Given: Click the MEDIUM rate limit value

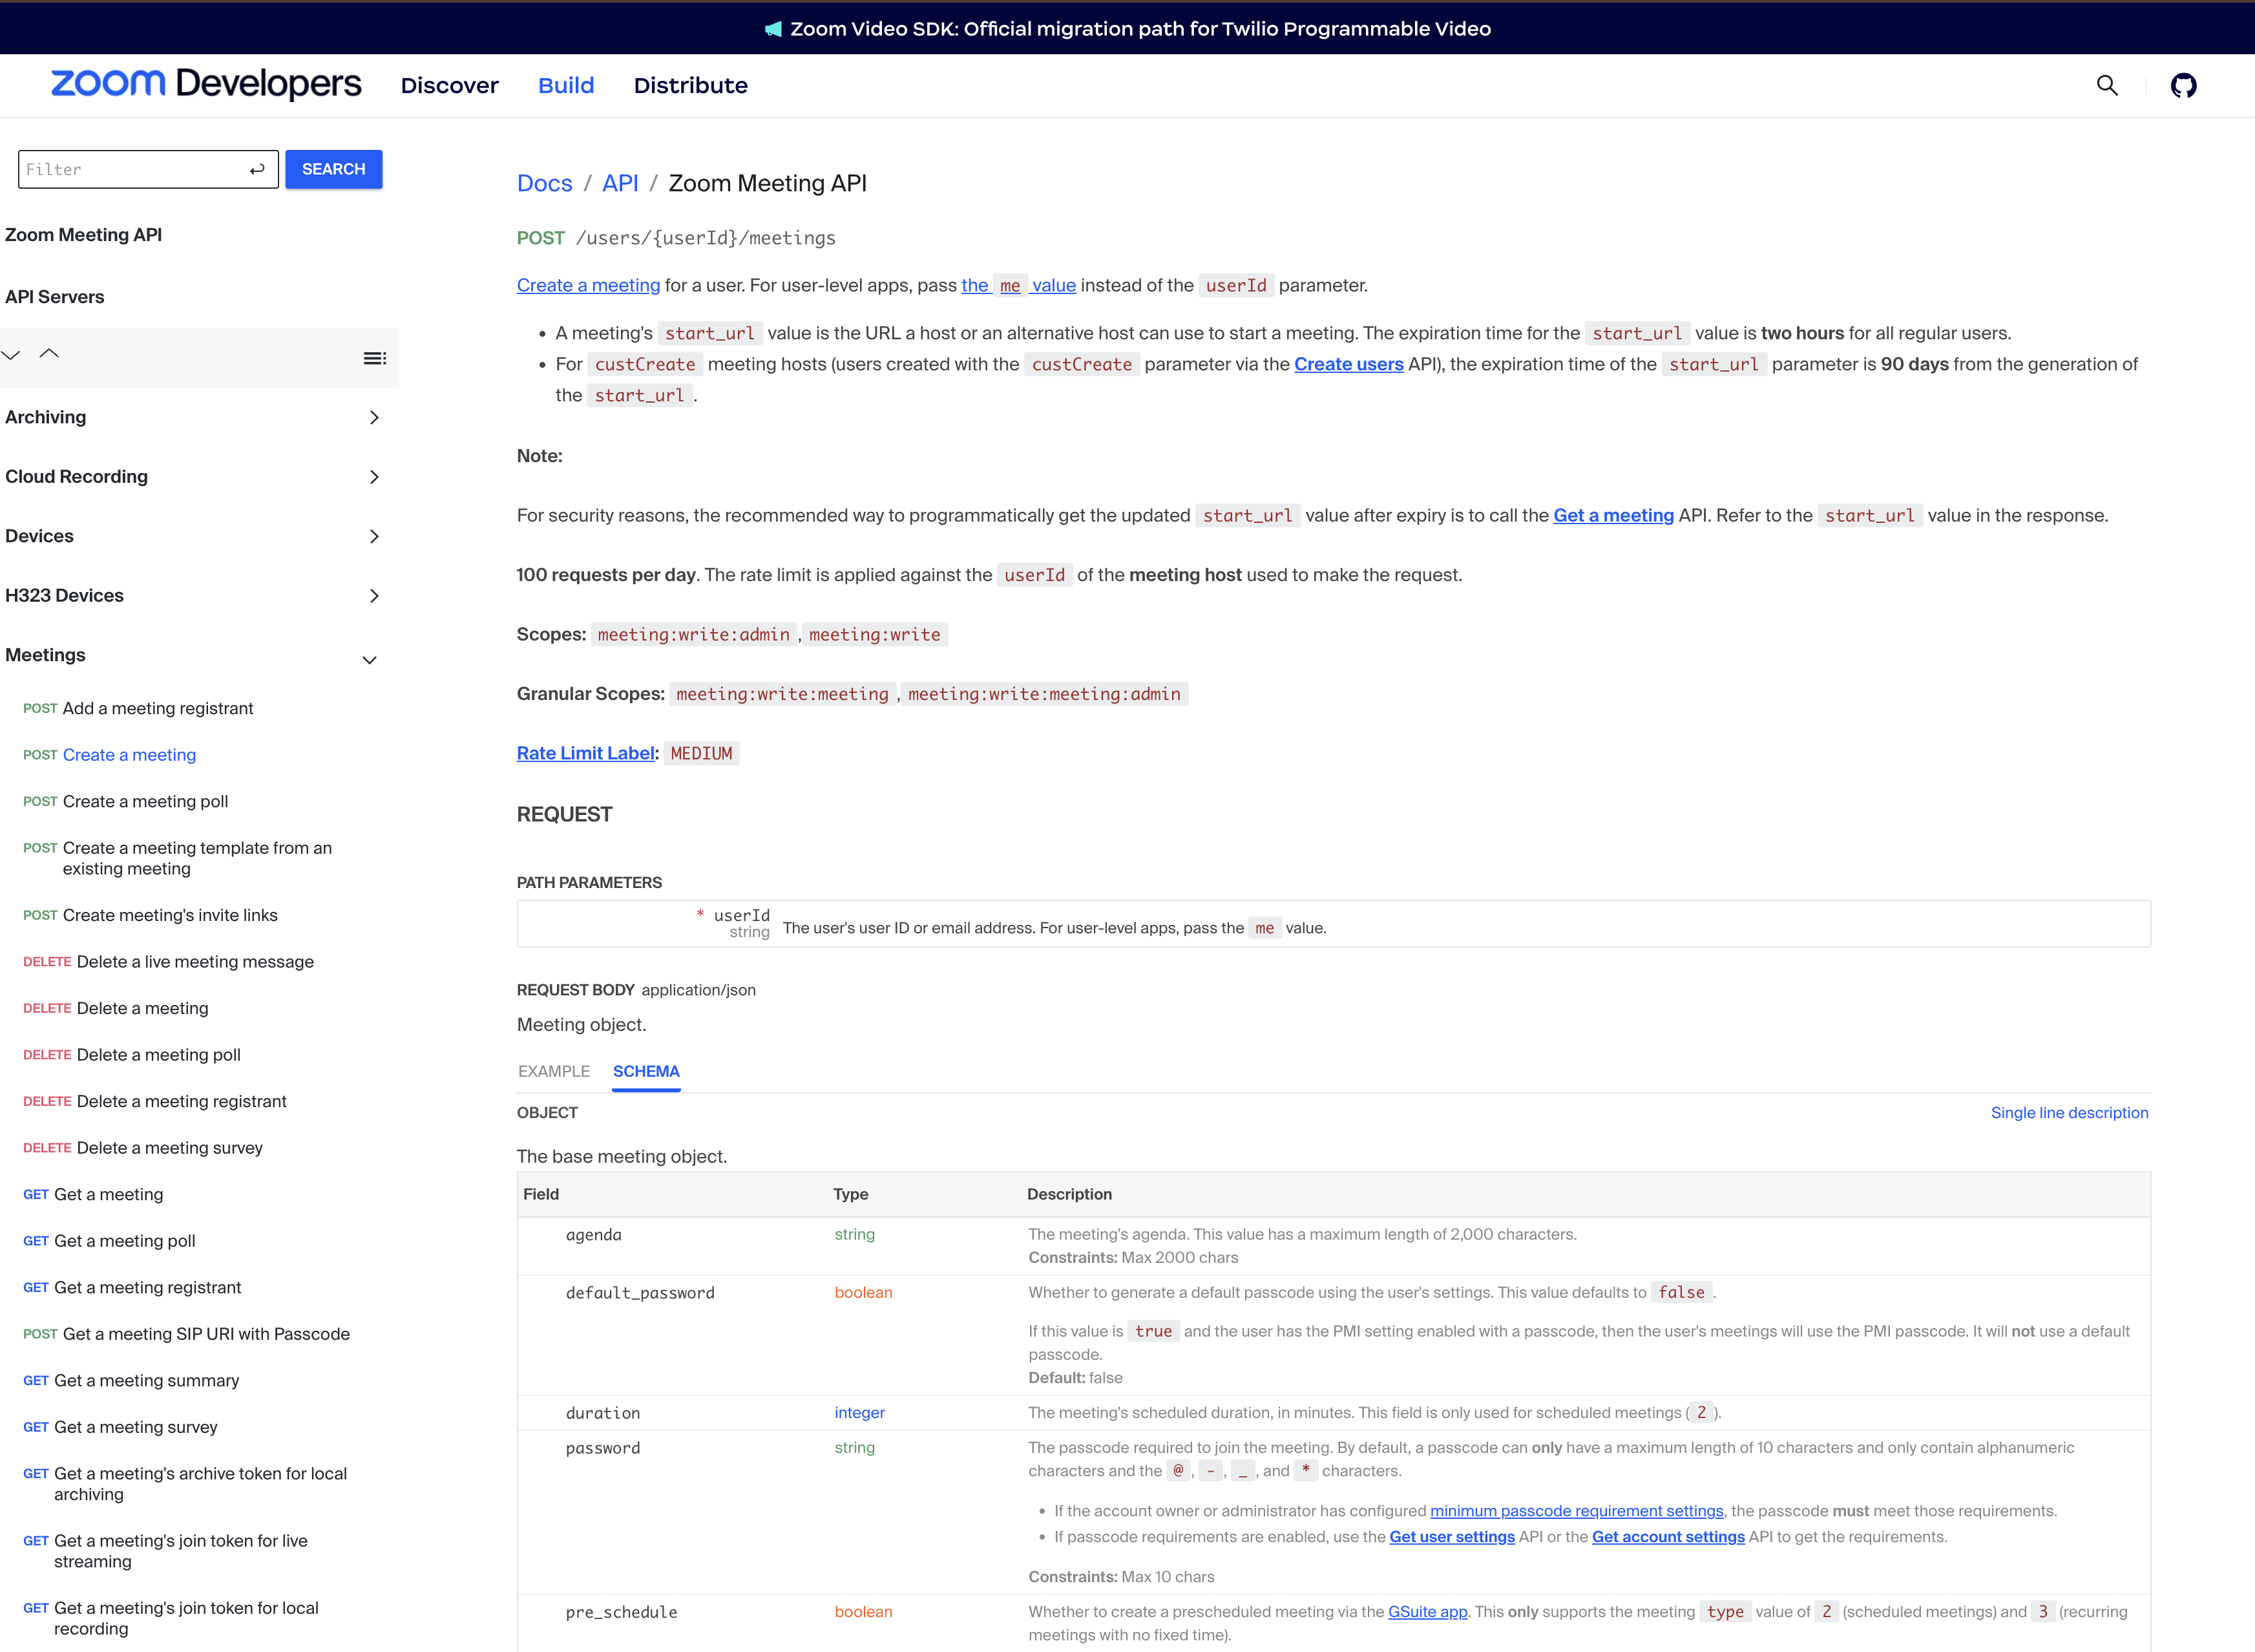Looking at the screenshot, I should pos(702,753).
